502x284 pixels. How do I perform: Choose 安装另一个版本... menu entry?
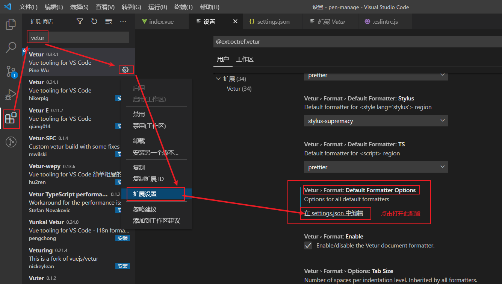coord(156,153)
